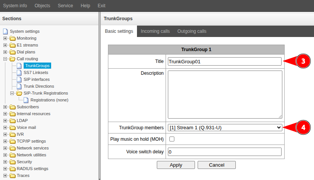Open the Objects menu

pyautogui.click(x=42, y=6)
